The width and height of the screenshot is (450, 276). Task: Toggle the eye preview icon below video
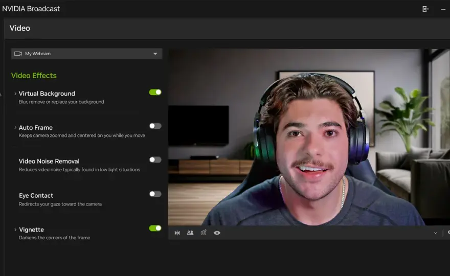tap(217, 233)
